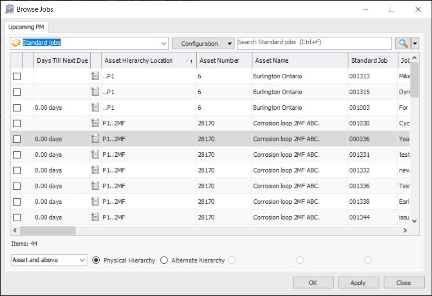Click the Search Standard jobs input field
This screenshot has width=432, height=296.
point(314,43)
